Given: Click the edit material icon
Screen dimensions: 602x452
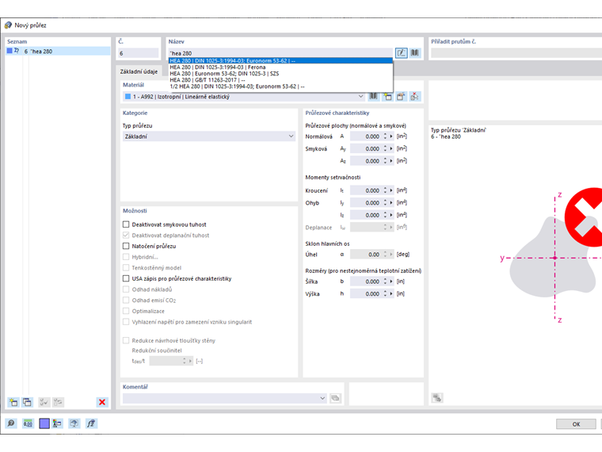Looking at the screenshot, I should coord(401,97).
